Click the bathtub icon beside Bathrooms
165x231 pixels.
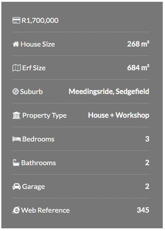(x=16, y=163)
